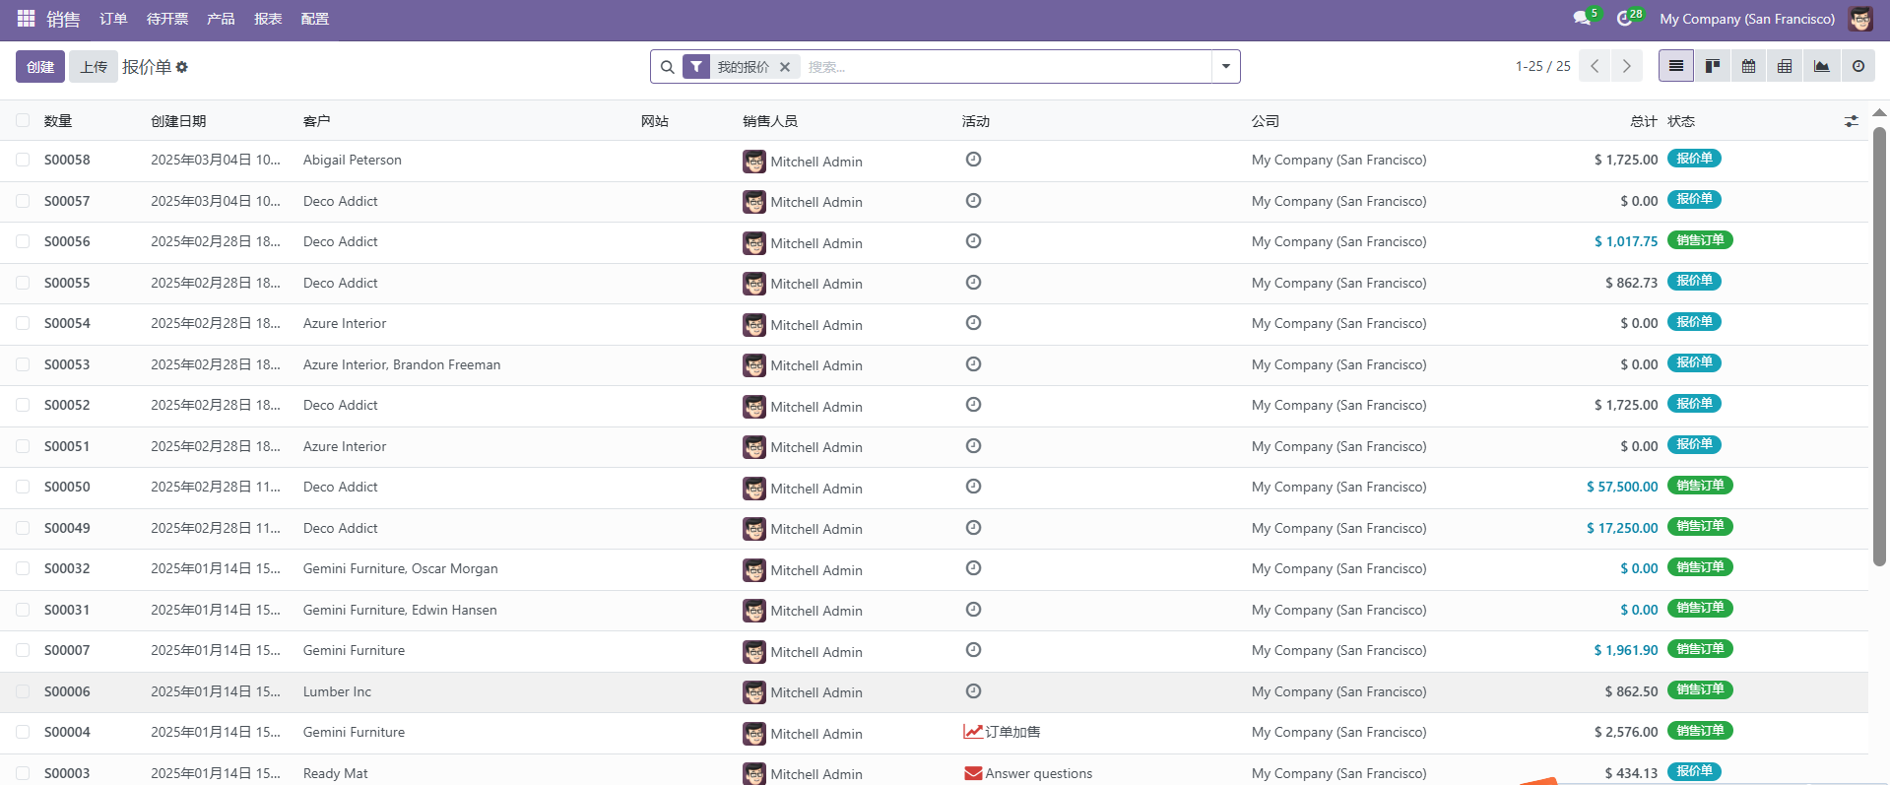Switch to calendar view

[x=1748, y=67]
